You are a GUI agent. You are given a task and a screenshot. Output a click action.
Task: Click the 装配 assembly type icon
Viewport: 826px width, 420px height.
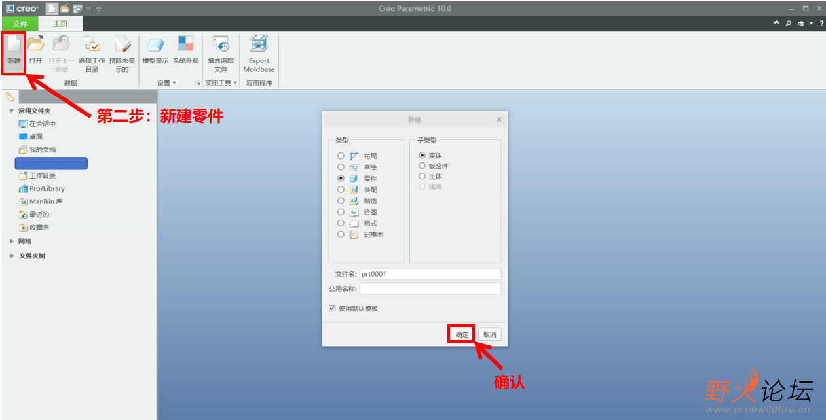pyautogui.click(x=354, y=190)
